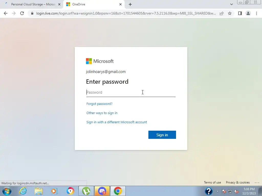Close the OneDrive tab
The image size is (262, 196).
click(121, 4)
